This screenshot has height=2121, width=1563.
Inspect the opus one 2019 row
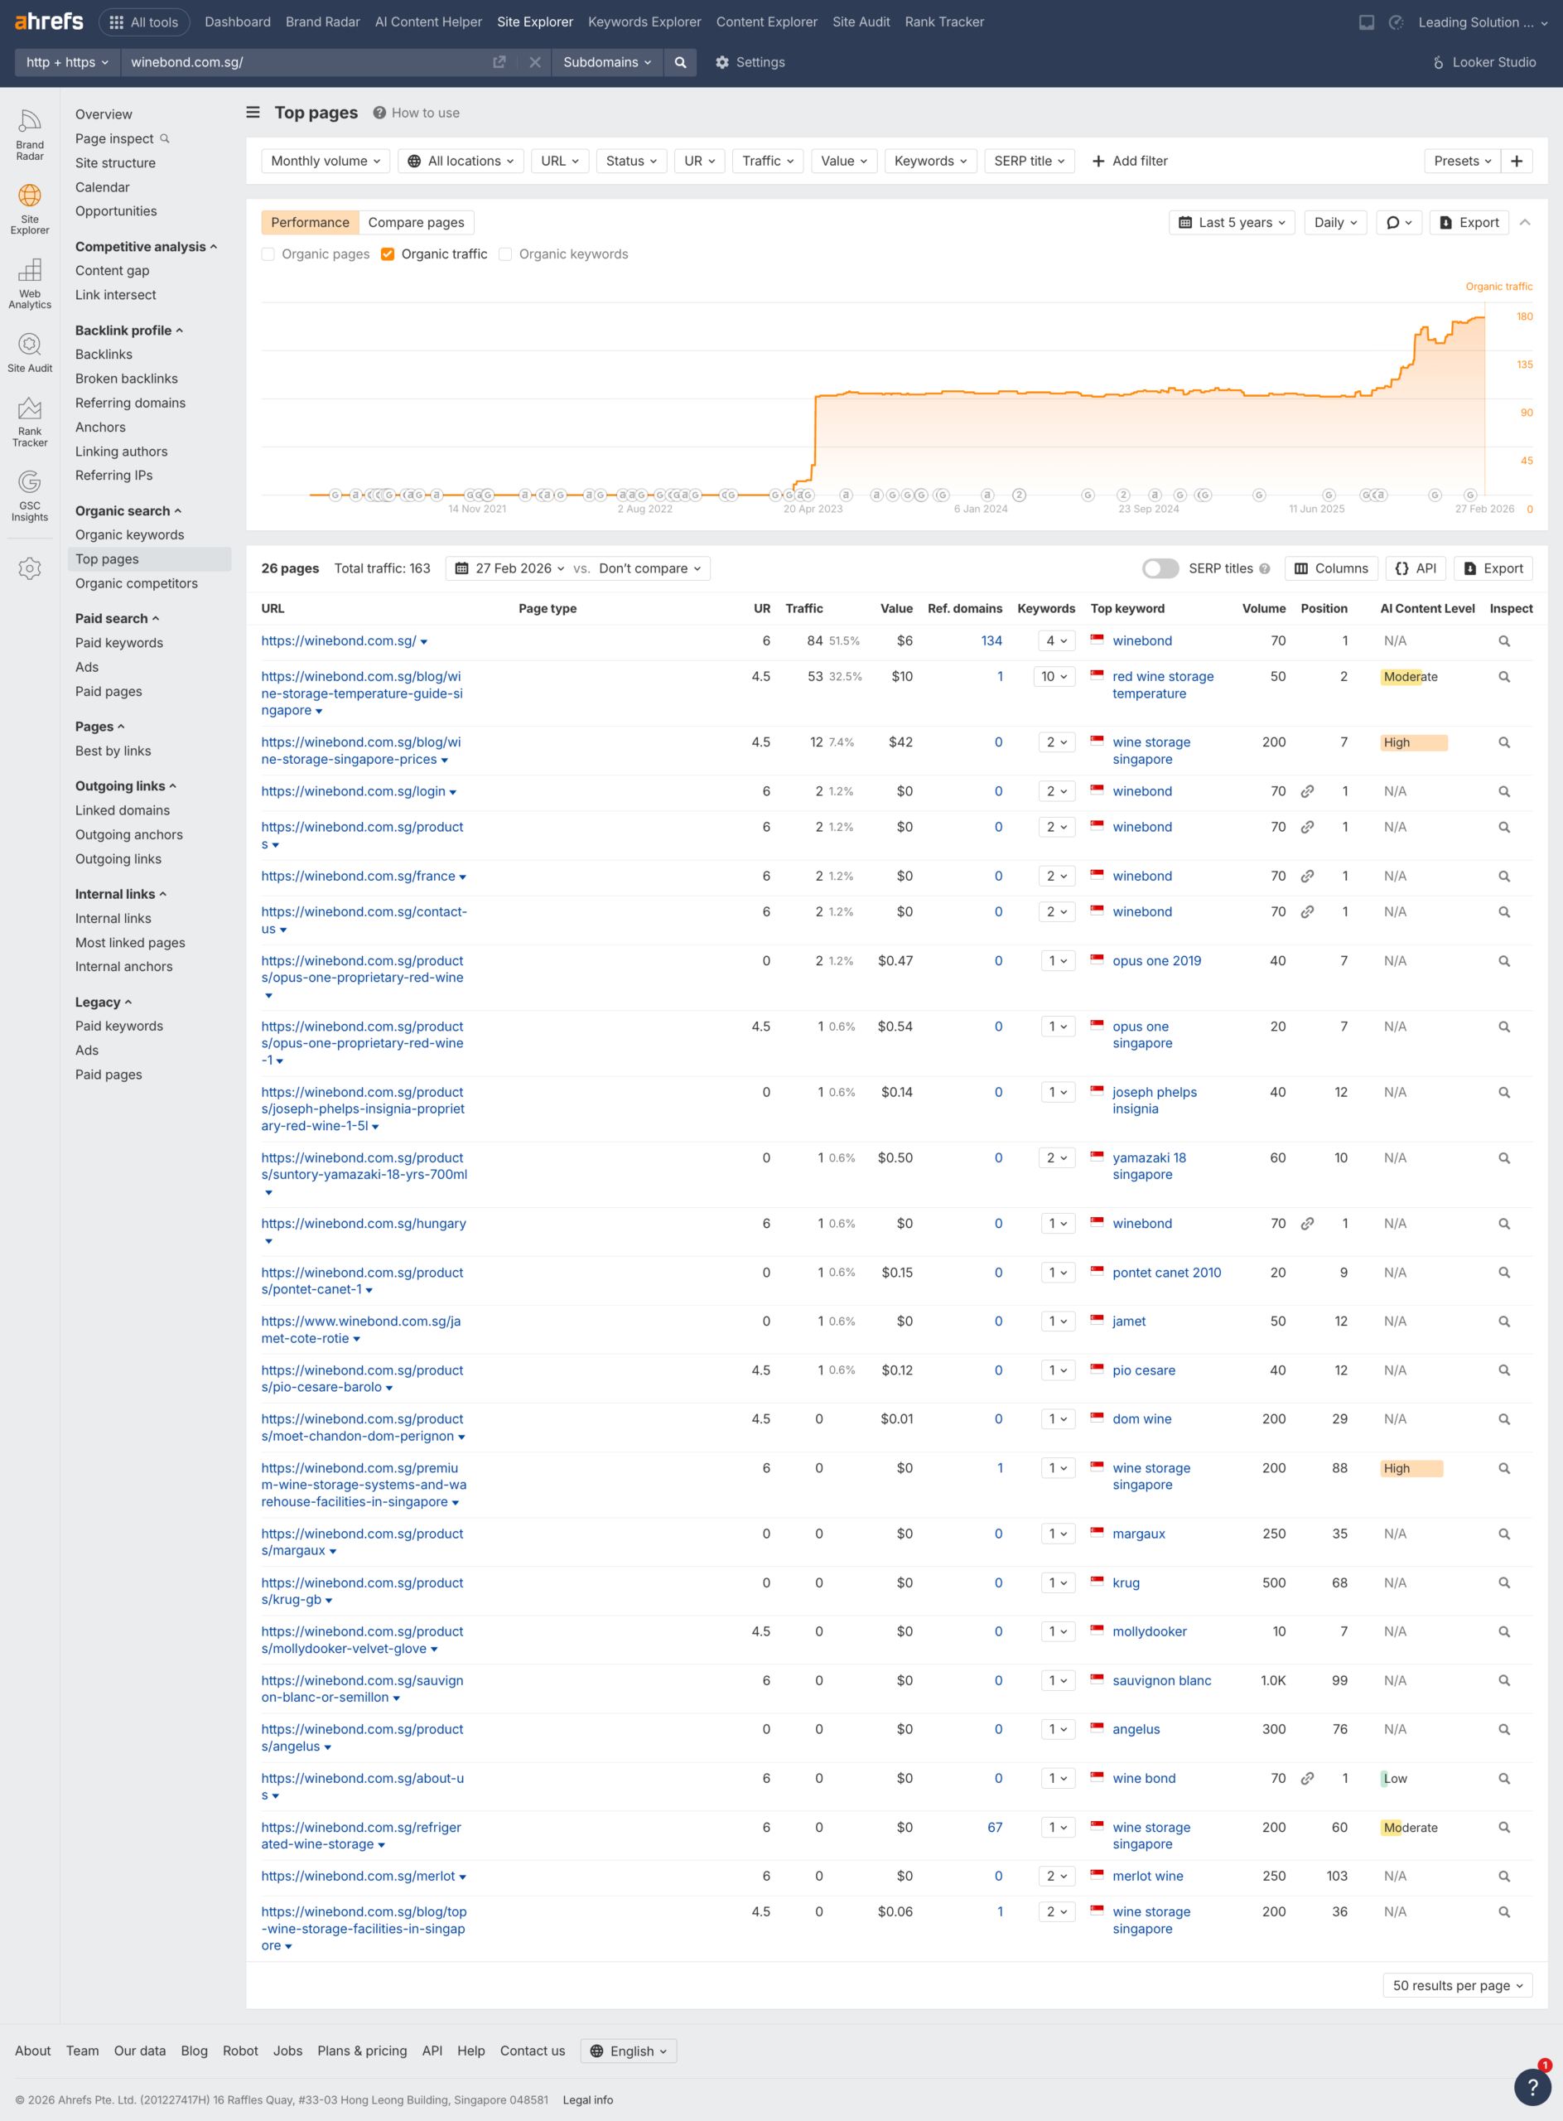tap(1503, 962)
